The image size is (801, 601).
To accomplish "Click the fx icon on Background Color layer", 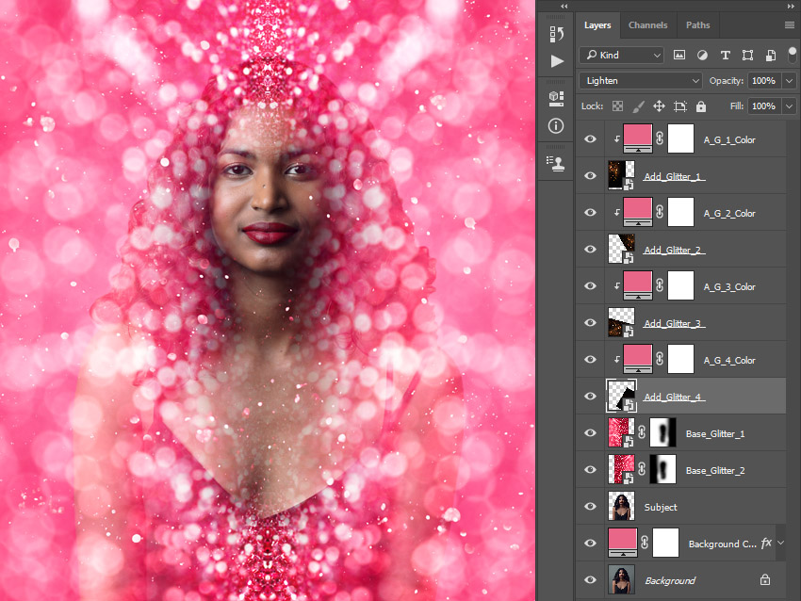I will click(x=766, y=543).
